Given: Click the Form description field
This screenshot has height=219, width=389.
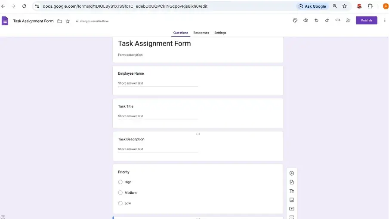Looking at the screenshot, I should 130,55.
